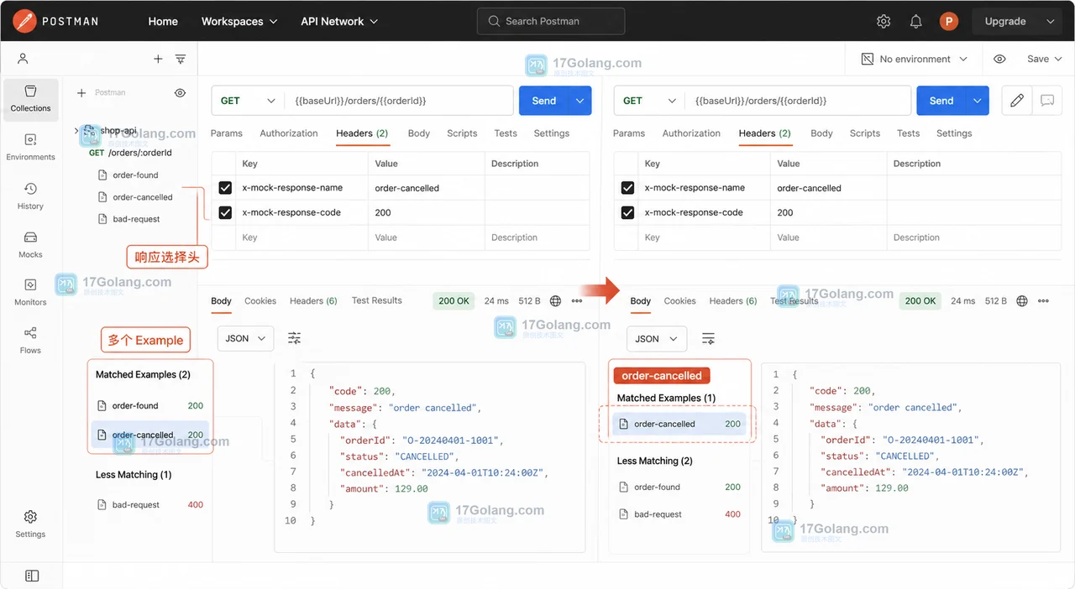Screen dimensions: 1075x589
Task: Click the user profile icon in sidebar header
Action: click(x=23, y=59)
